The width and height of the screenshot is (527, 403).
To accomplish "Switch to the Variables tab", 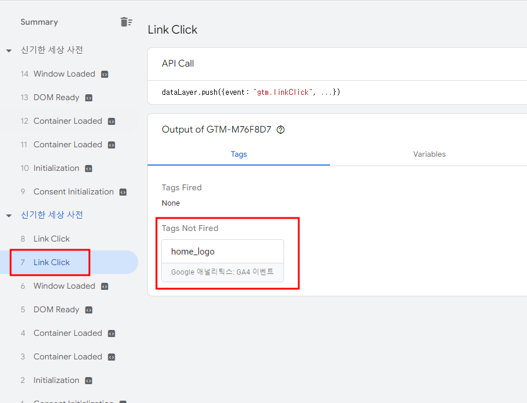I will (x=429, y=154).
